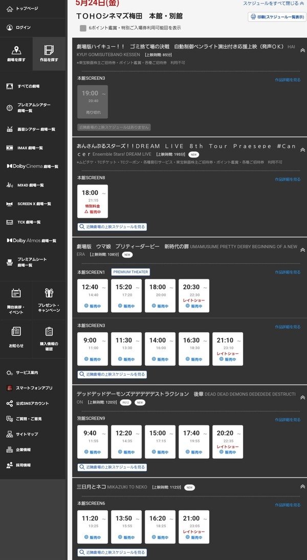Open 公式SNSアカウント share icon
Image resolution: width=307 pixels, height=560 pixels.
pos(10,403)
